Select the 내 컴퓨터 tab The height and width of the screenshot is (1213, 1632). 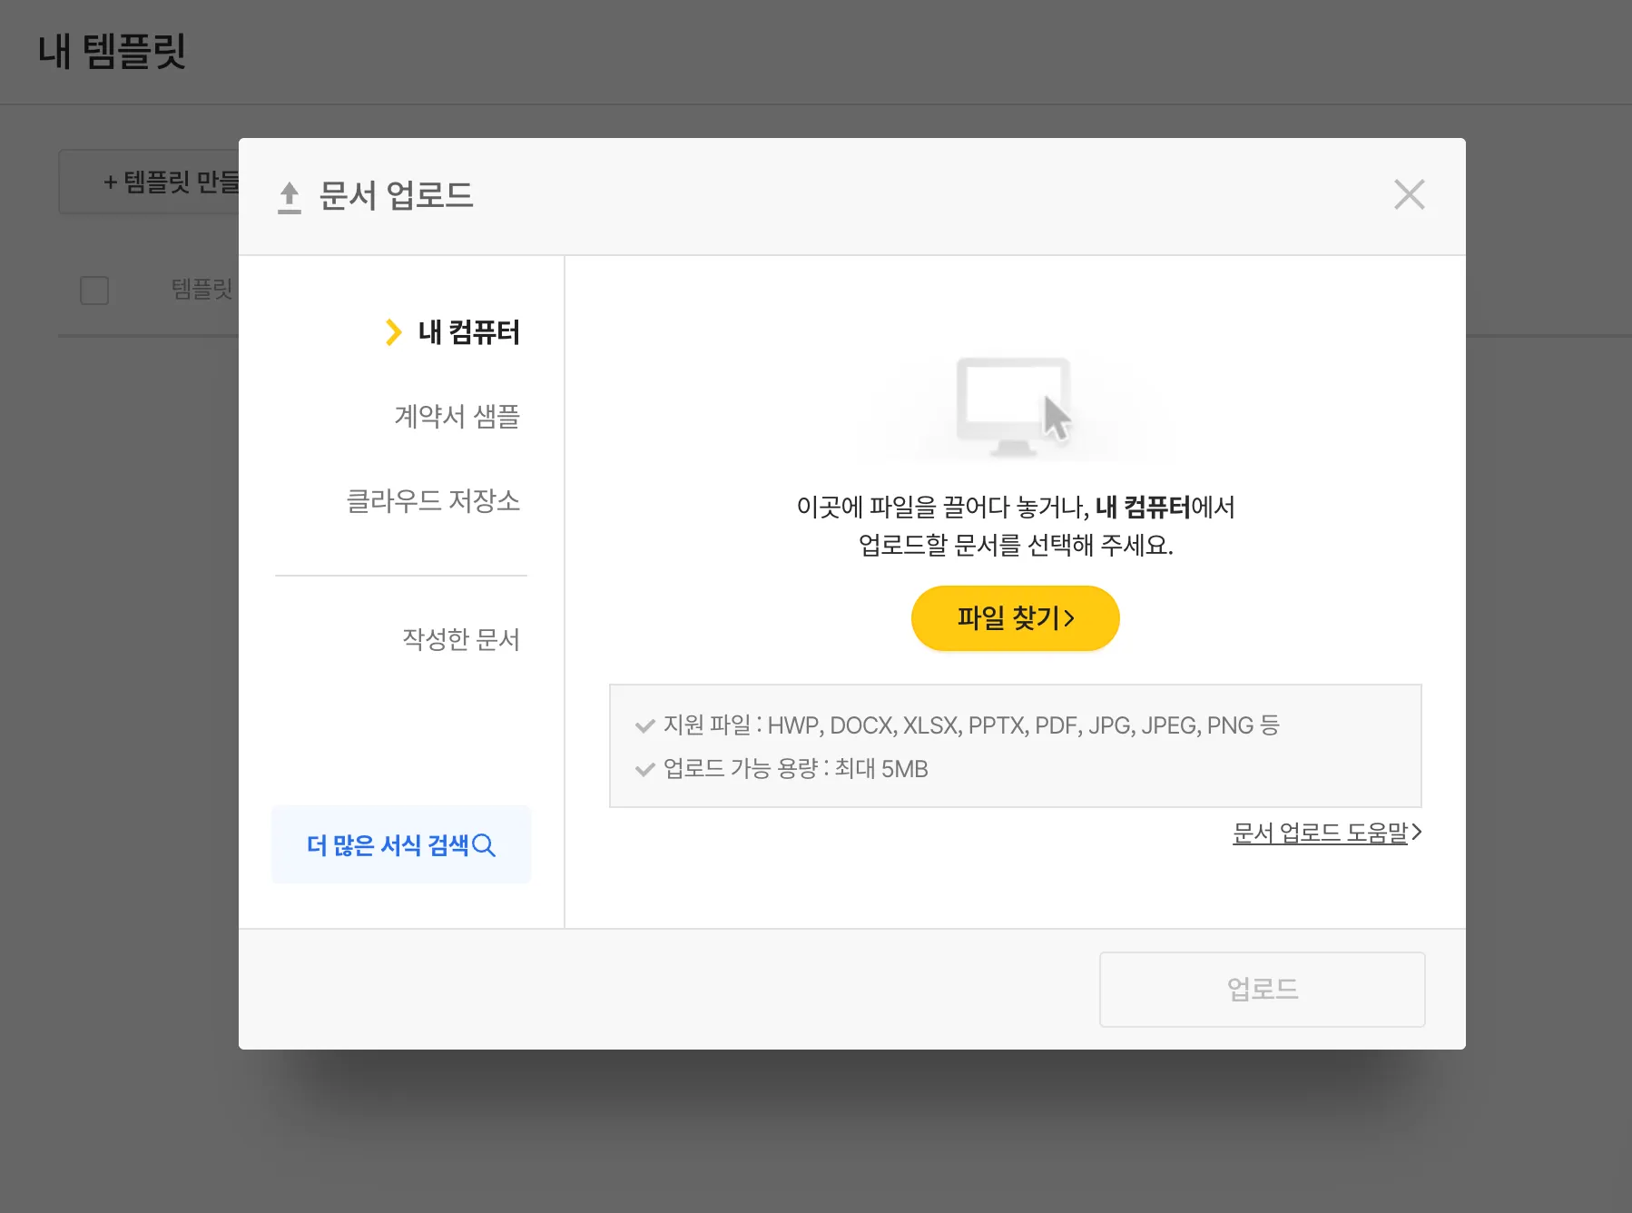point(468,332)
